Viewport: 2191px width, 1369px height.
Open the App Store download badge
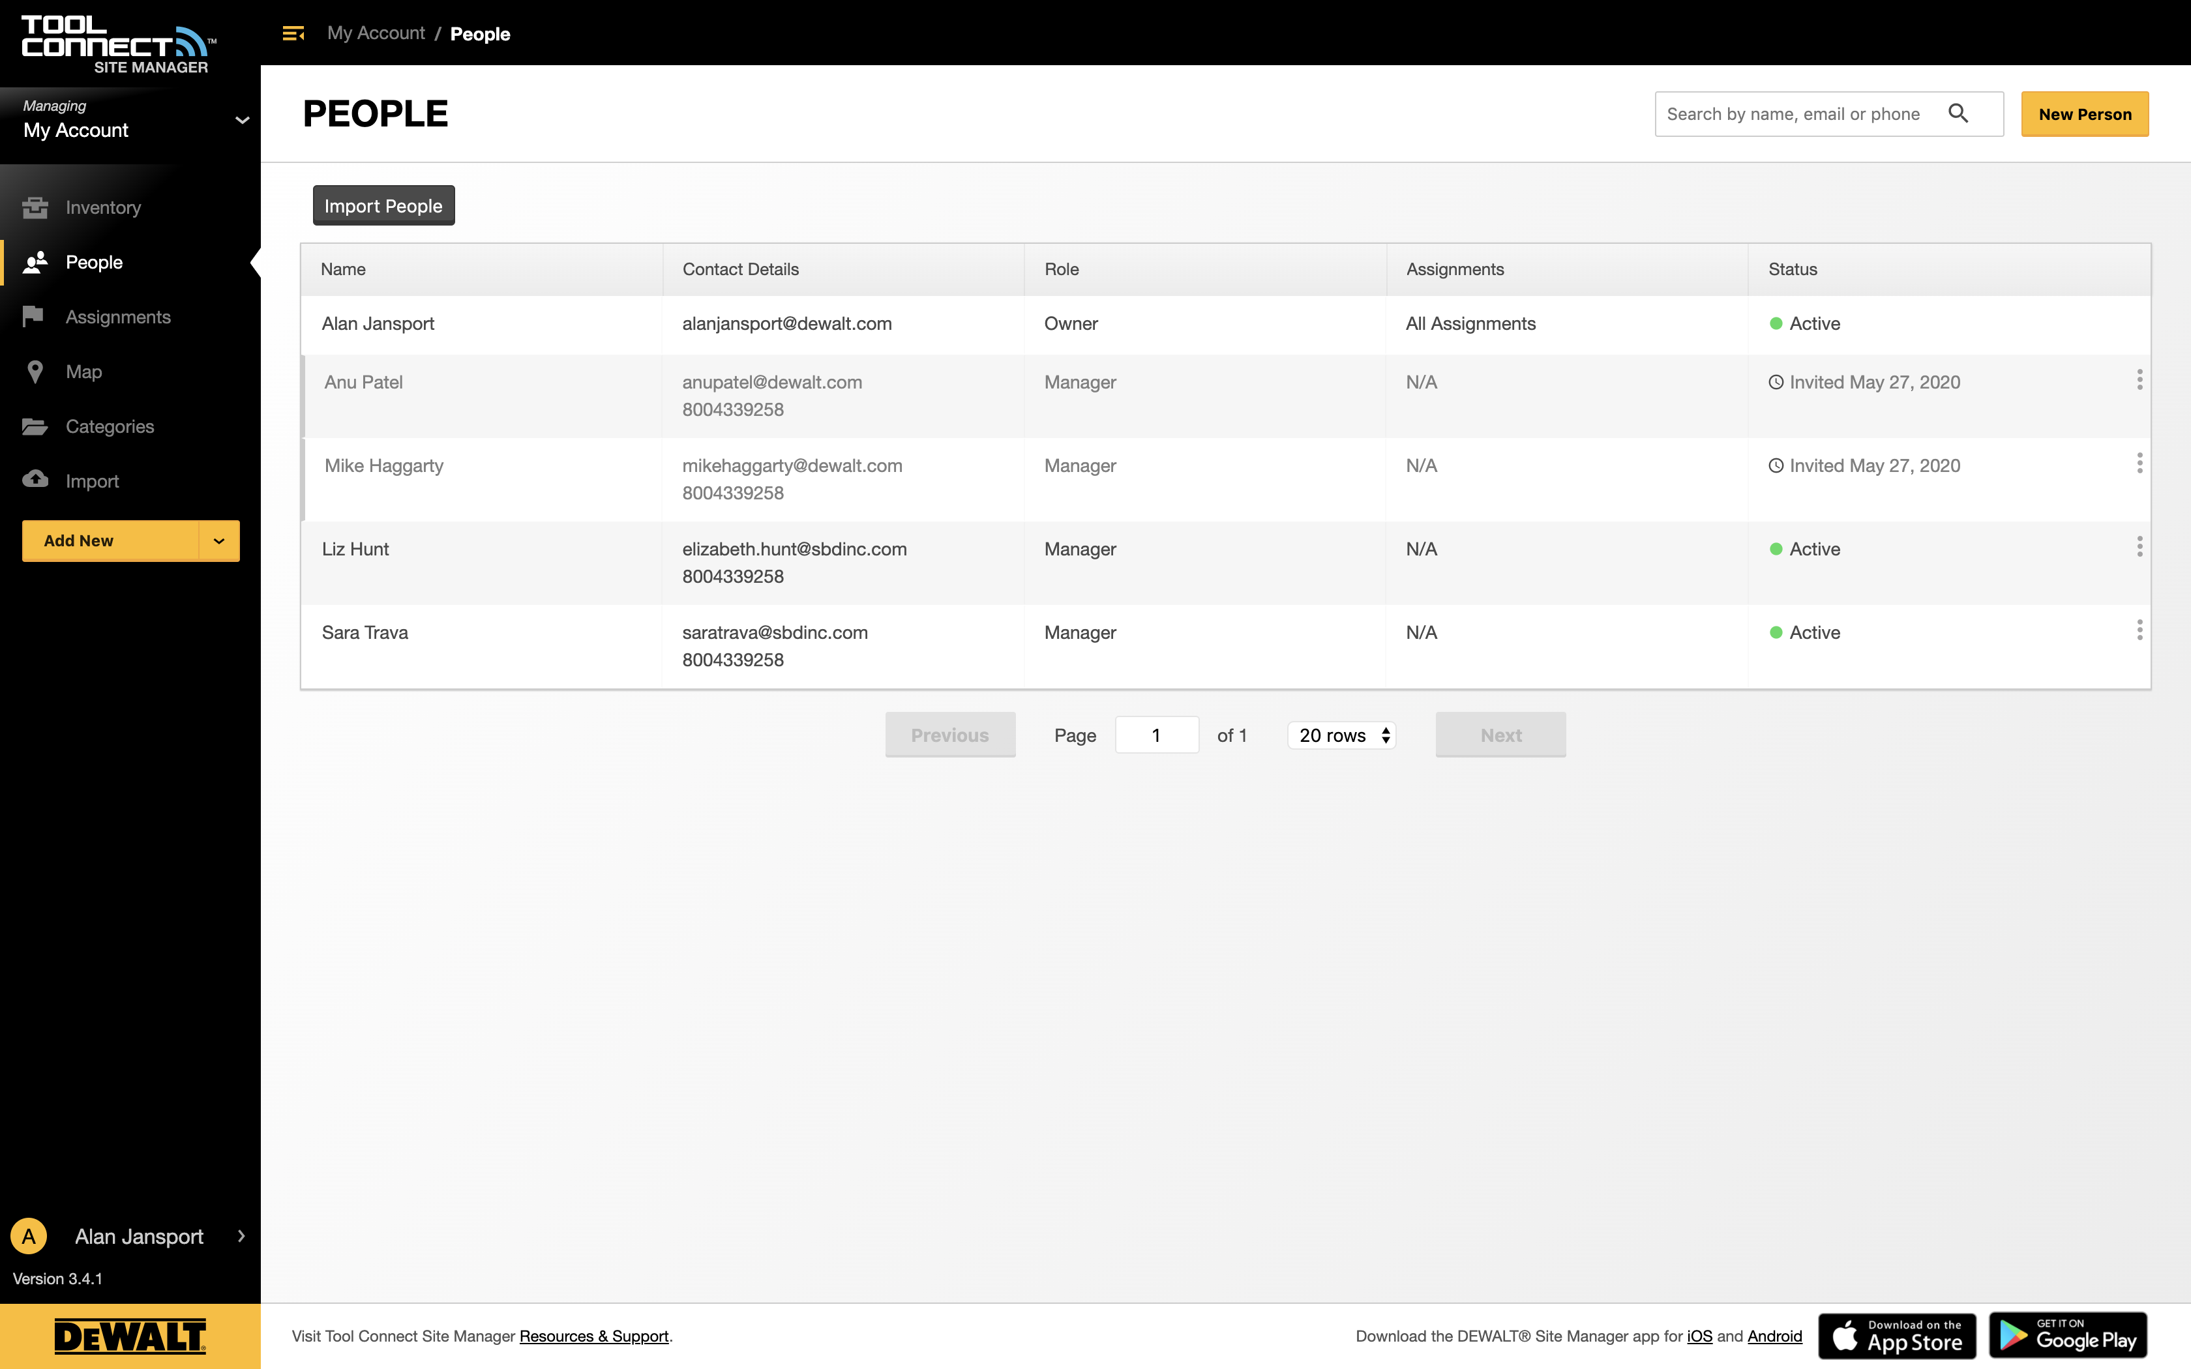pos(1898,1336)
